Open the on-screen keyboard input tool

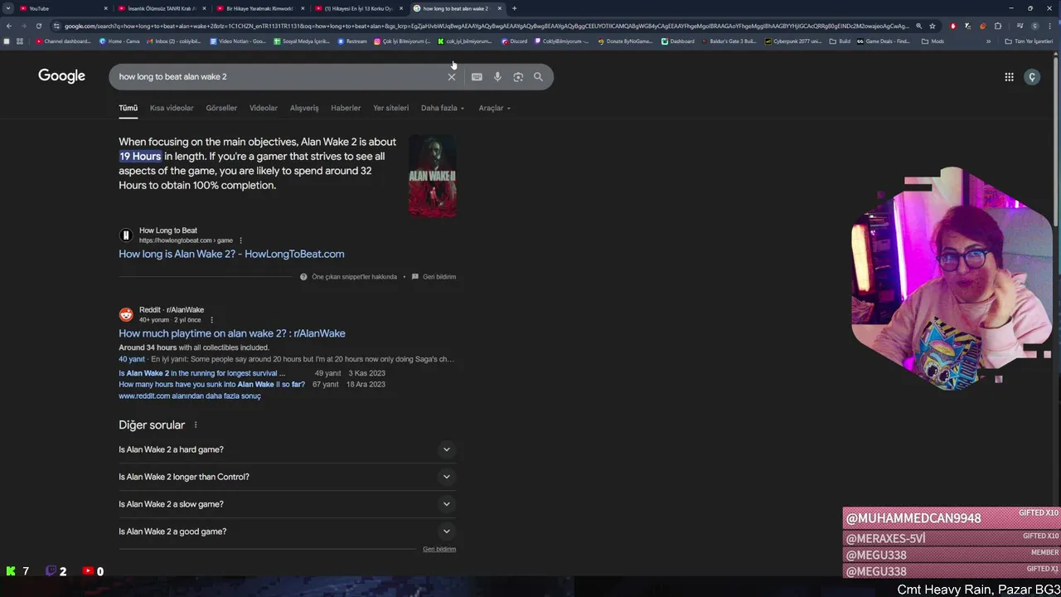click(x=477, y=76)
